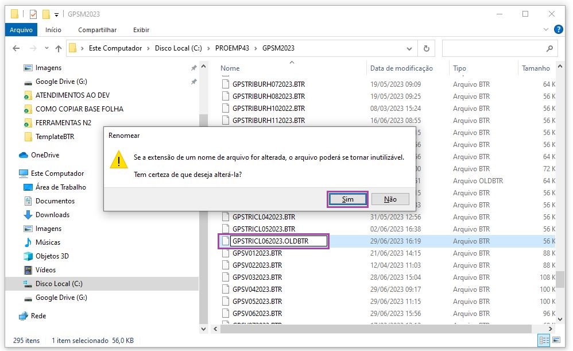Sort files by the Nome column
573x351 pixels.
coord(230,68)
